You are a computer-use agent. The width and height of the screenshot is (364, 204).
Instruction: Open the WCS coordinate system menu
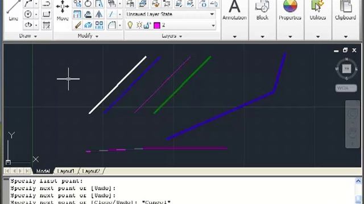[x=346, y=88]
